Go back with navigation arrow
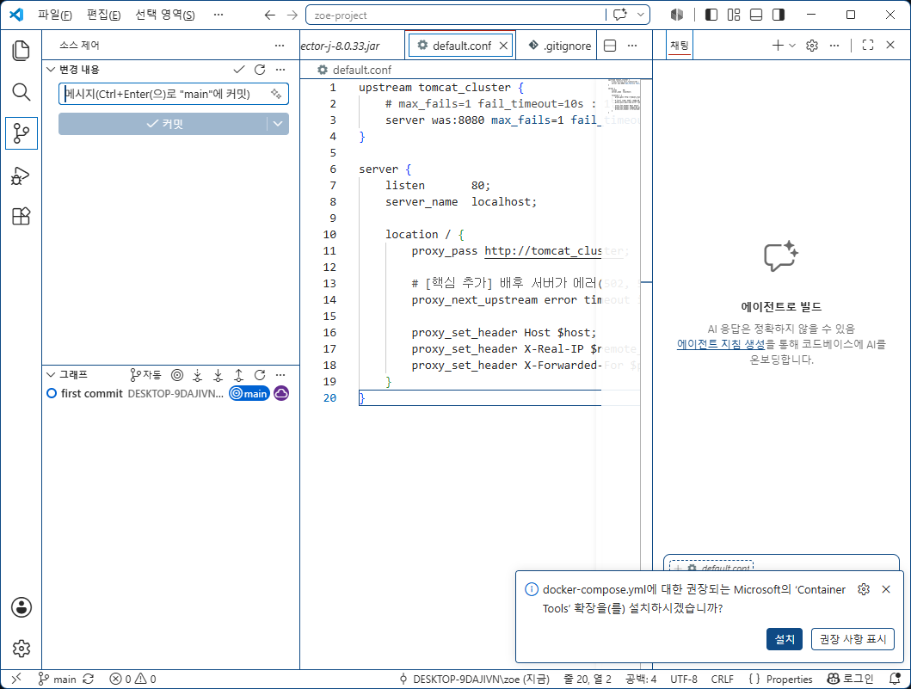This screenshot has width=911, height=689. (x=269, y=15)
